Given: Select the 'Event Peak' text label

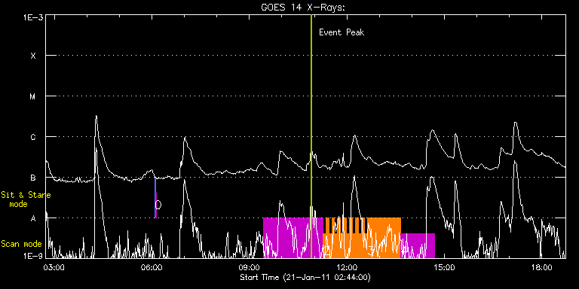Looking at the screenshot, I should pyautogui.click(x=342, y=32).
